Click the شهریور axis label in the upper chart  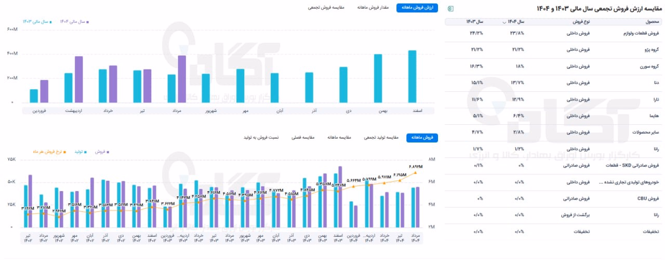coord(211,110)
